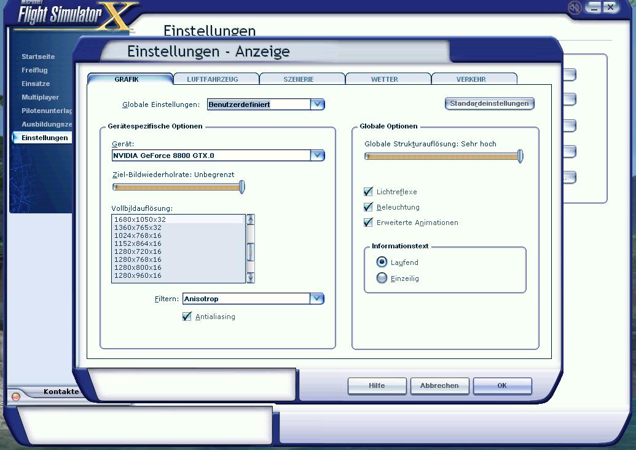Confirm with the OK button

tap(502, 385)
